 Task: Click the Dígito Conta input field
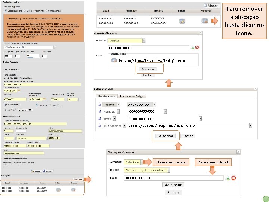click(44, 56)
